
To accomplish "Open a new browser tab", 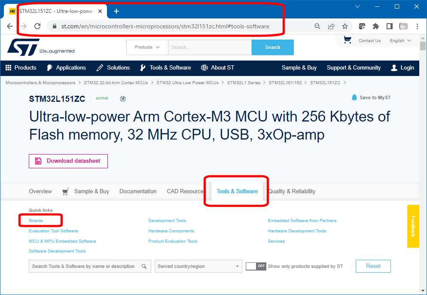I will (116, 11).
